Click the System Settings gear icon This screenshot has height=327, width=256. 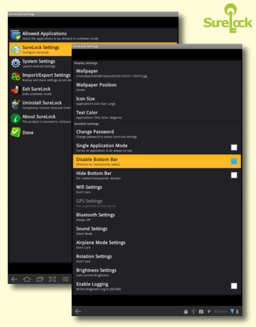tap(15, 63)
